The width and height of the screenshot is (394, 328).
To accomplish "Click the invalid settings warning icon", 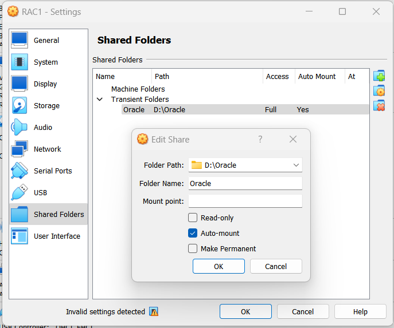I will tap(154, 311).
